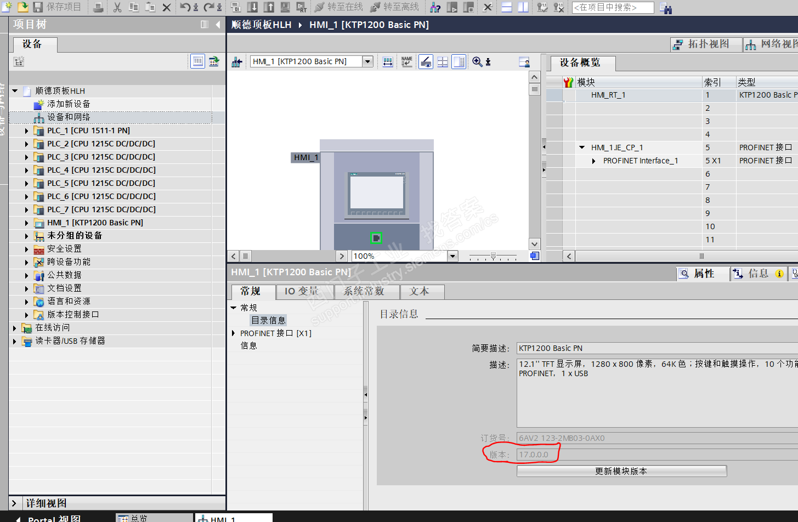Print using the toolbar printer icon
Image resolution: width=798 pixels, height=522 pixels.
(x=98, y=7)
